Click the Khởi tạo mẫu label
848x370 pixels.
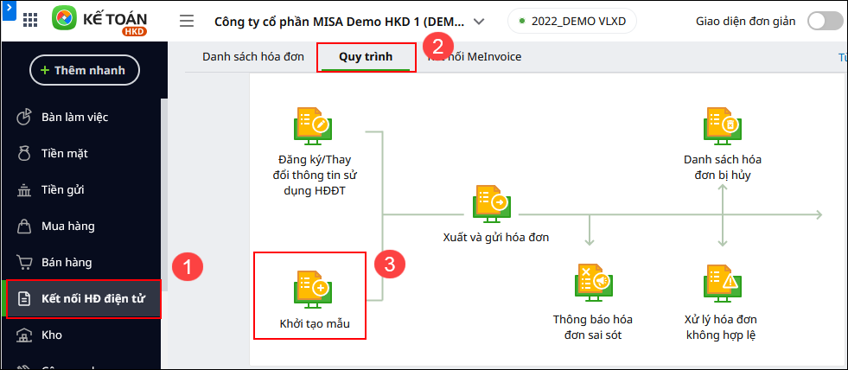314,324
